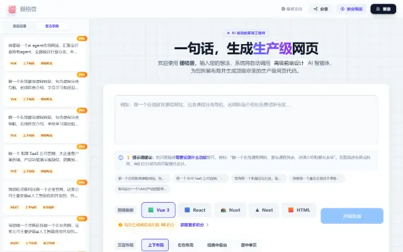
Task: Click the 页面布局 label
Action: click(x=125, y=245)
